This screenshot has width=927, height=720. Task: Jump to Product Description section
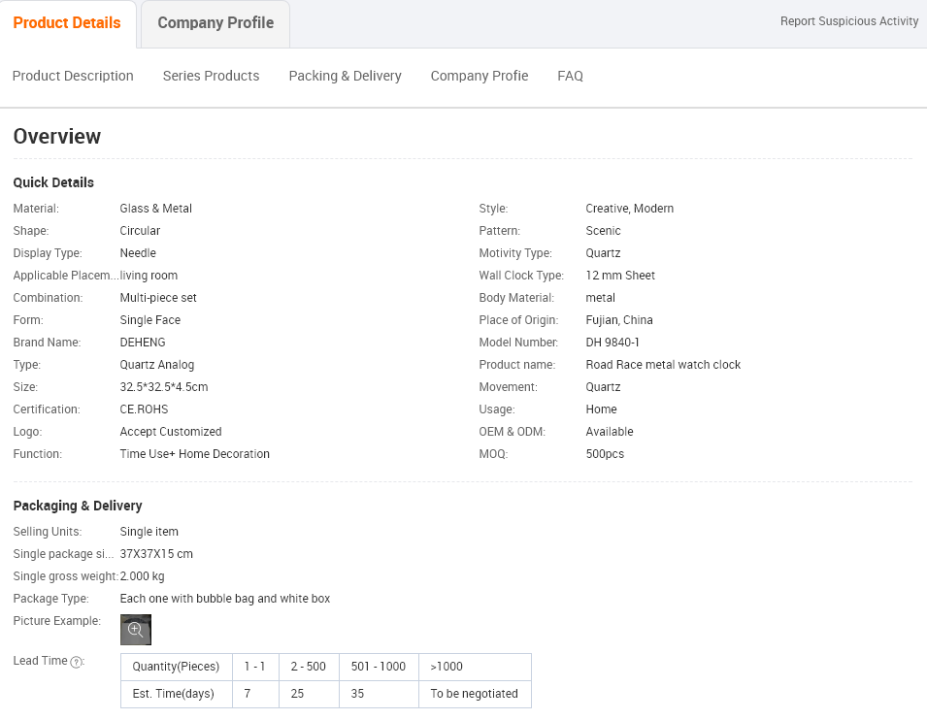pyautogui.click(x=73, y=76)
